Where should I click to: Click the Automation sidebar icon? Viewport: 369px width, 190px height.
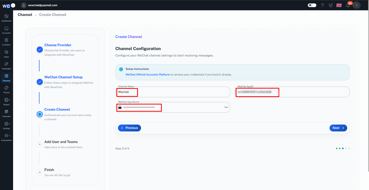pos(6,136)
